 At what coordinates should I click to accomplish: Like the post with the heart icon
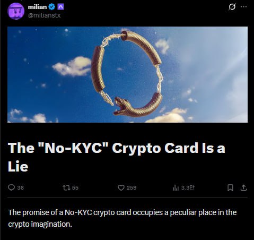point(121,187)
